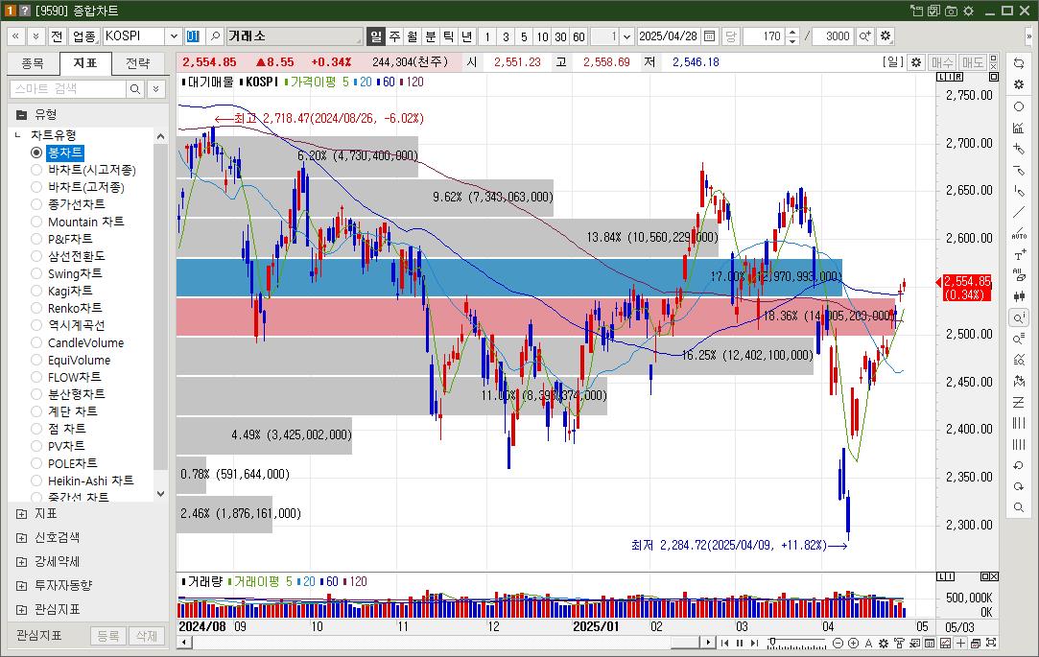This screenshot has height=657, width=1039.
Task: Select 종가선차트 radio option
Action: point(36,204)
